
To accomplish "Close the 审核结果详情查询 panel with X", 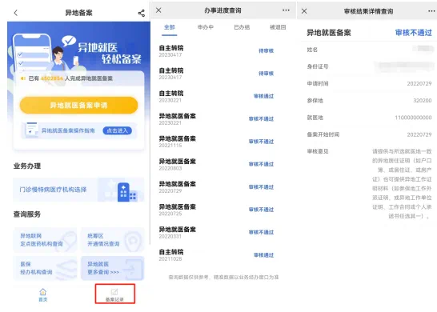I will (304, 11).
